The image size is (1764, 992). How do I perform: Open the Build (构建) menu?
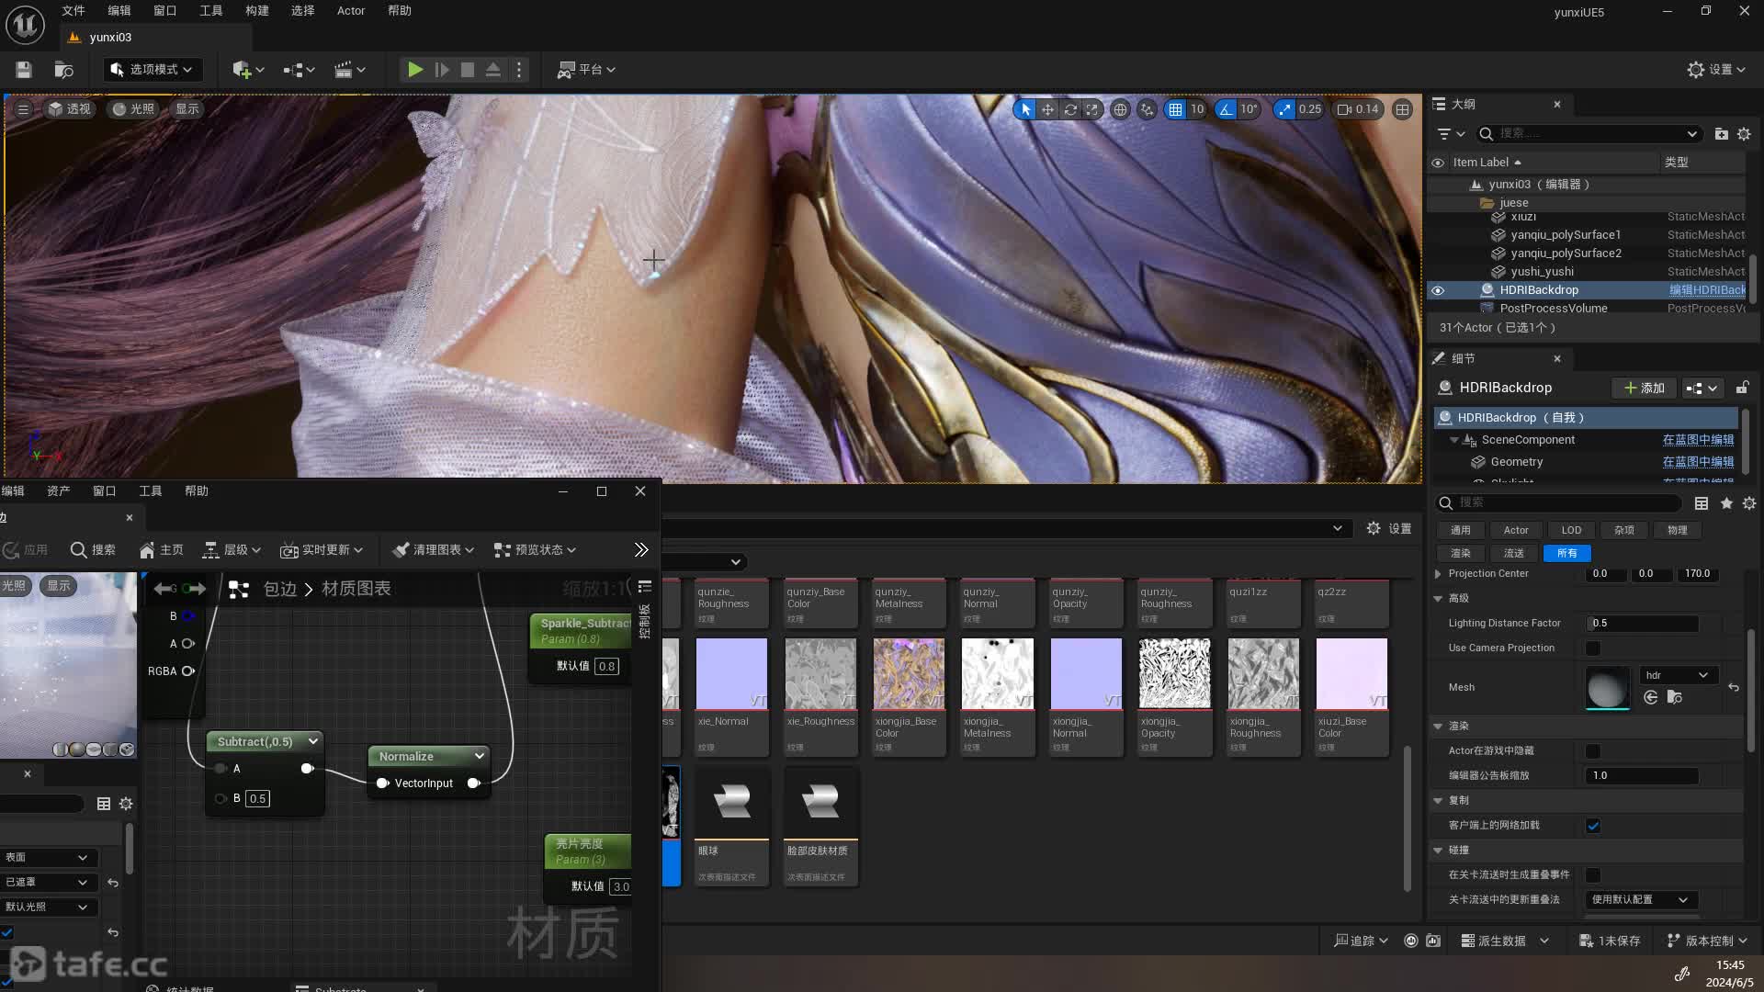(x=257, y=11)
